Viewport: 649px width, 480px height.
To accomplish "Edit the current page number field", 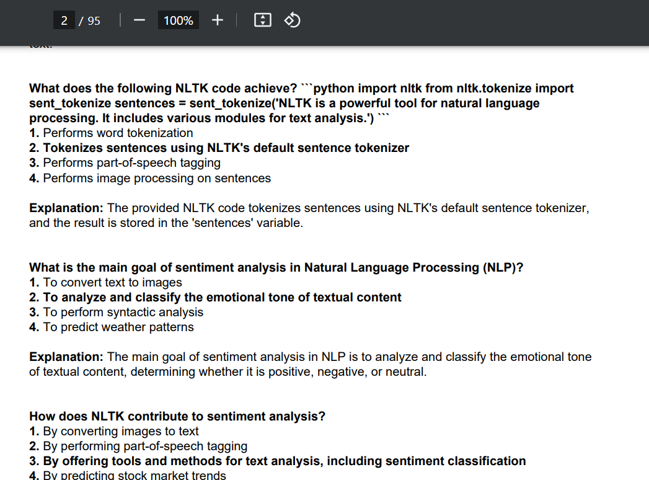I will tap(64, 20).
